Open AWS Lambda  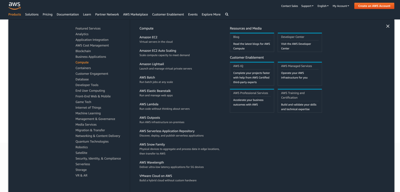(x=149, y=104)
